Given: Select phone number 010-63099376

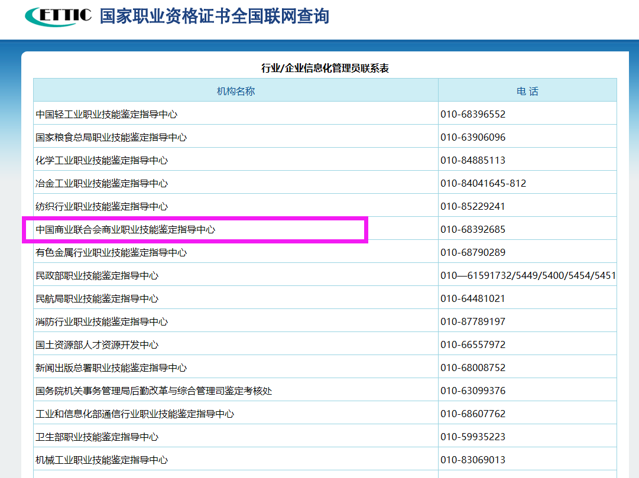Looking at the screenshot, I should [x=473, y=391].
